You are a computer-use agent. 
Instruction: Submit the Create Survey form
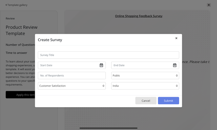pyautogui.click(x=168, y=101)
